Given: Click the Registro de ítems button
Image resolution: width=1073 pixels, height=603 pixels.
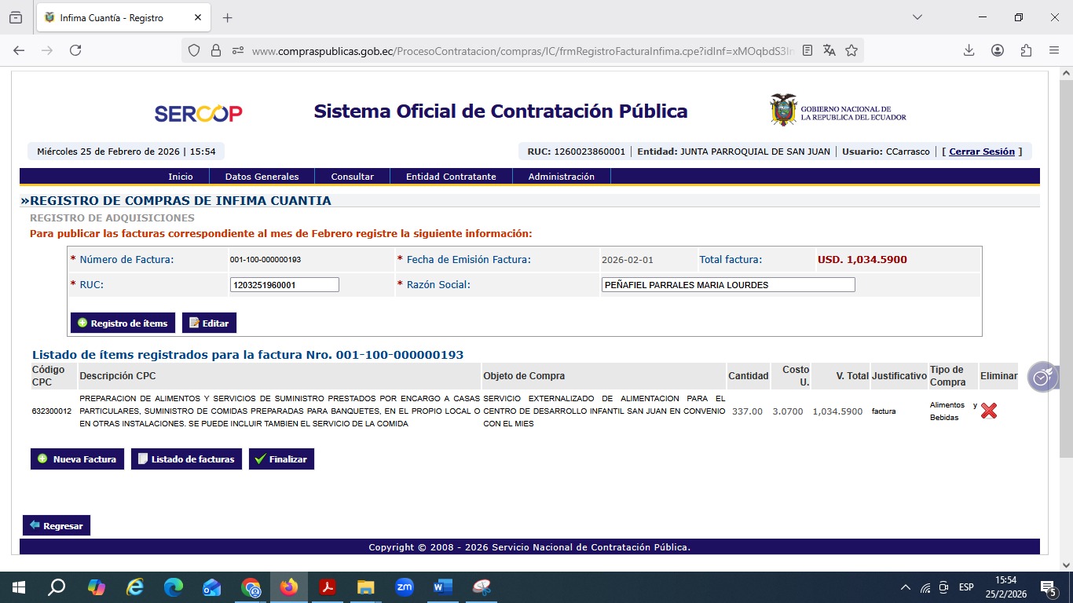Looking at the screenshot, I should 123,323.
